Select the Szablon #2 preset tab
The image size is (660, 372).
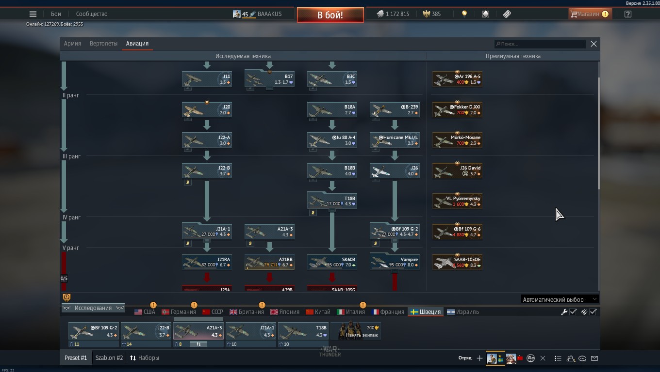(109, 358)
